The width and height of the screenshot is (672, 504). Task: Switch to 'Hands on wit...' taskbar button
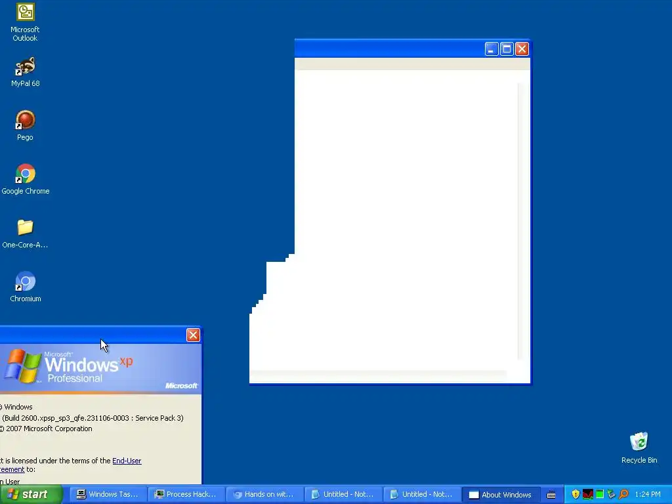pyautogui.click(x=264, y=494)
